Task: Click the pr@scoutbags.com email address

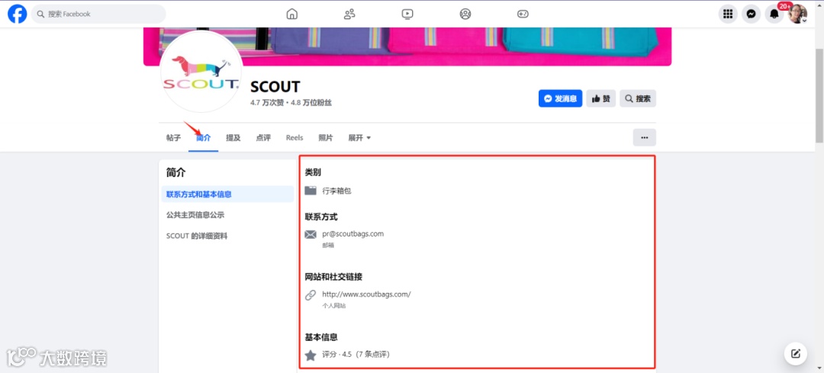Action: pyautogui.click(x=352, y=233)
